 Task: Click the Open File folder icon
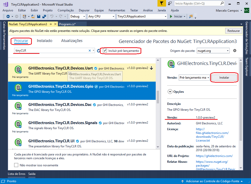click(33, 16)
